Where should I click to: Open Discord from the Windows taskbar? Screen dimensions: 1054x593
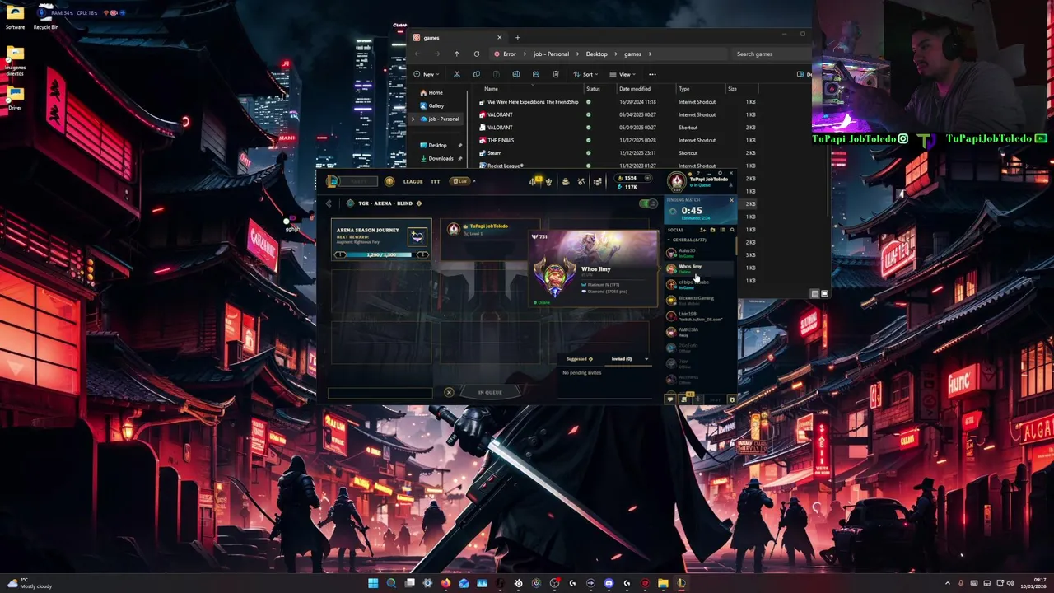pyautogui.click(x=609, y=583)
